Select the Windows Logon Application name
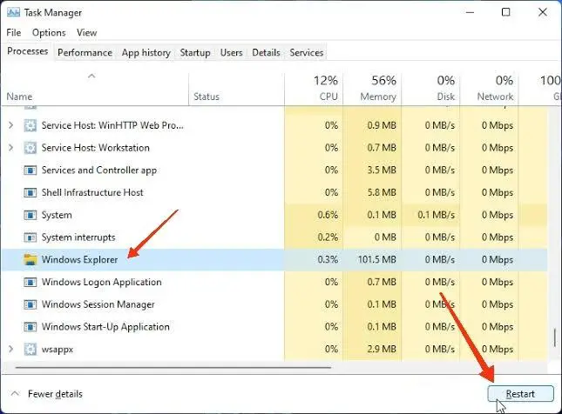 [101, 282]
